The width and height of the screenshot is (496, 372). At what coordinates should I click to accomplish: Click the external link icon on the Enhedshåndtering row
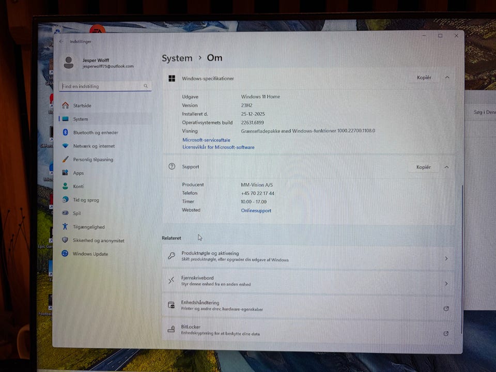[446, 308]
